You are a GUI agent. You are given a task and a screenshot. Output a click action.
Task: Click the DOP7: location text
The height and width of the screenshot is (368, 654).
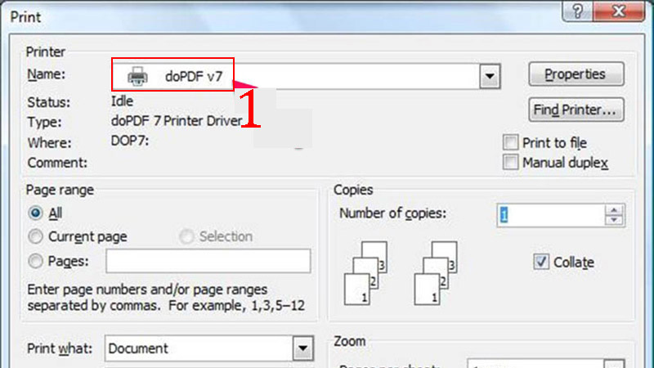point(130,141)
